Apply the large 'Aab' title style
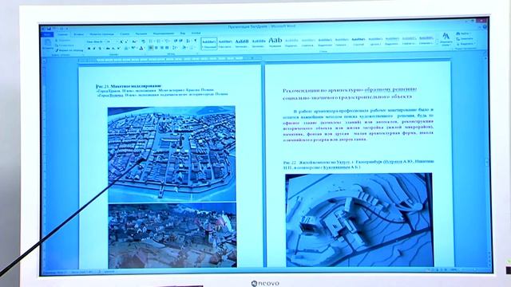 tap(275, 42)
